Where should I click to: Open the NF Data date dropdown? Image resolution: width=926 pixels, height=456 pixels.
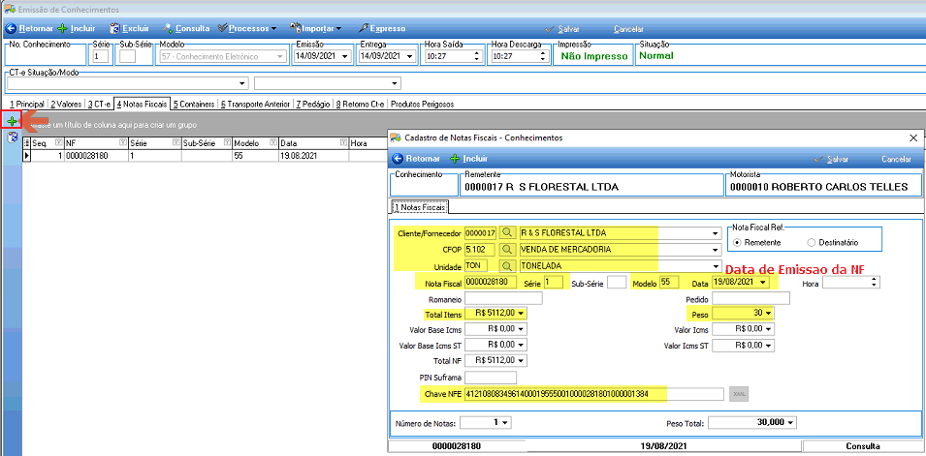coord(764,283)
